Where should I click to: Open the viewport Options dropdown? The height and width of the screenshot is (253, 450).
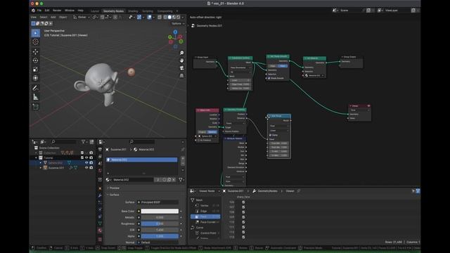click(x=178, y=23)
